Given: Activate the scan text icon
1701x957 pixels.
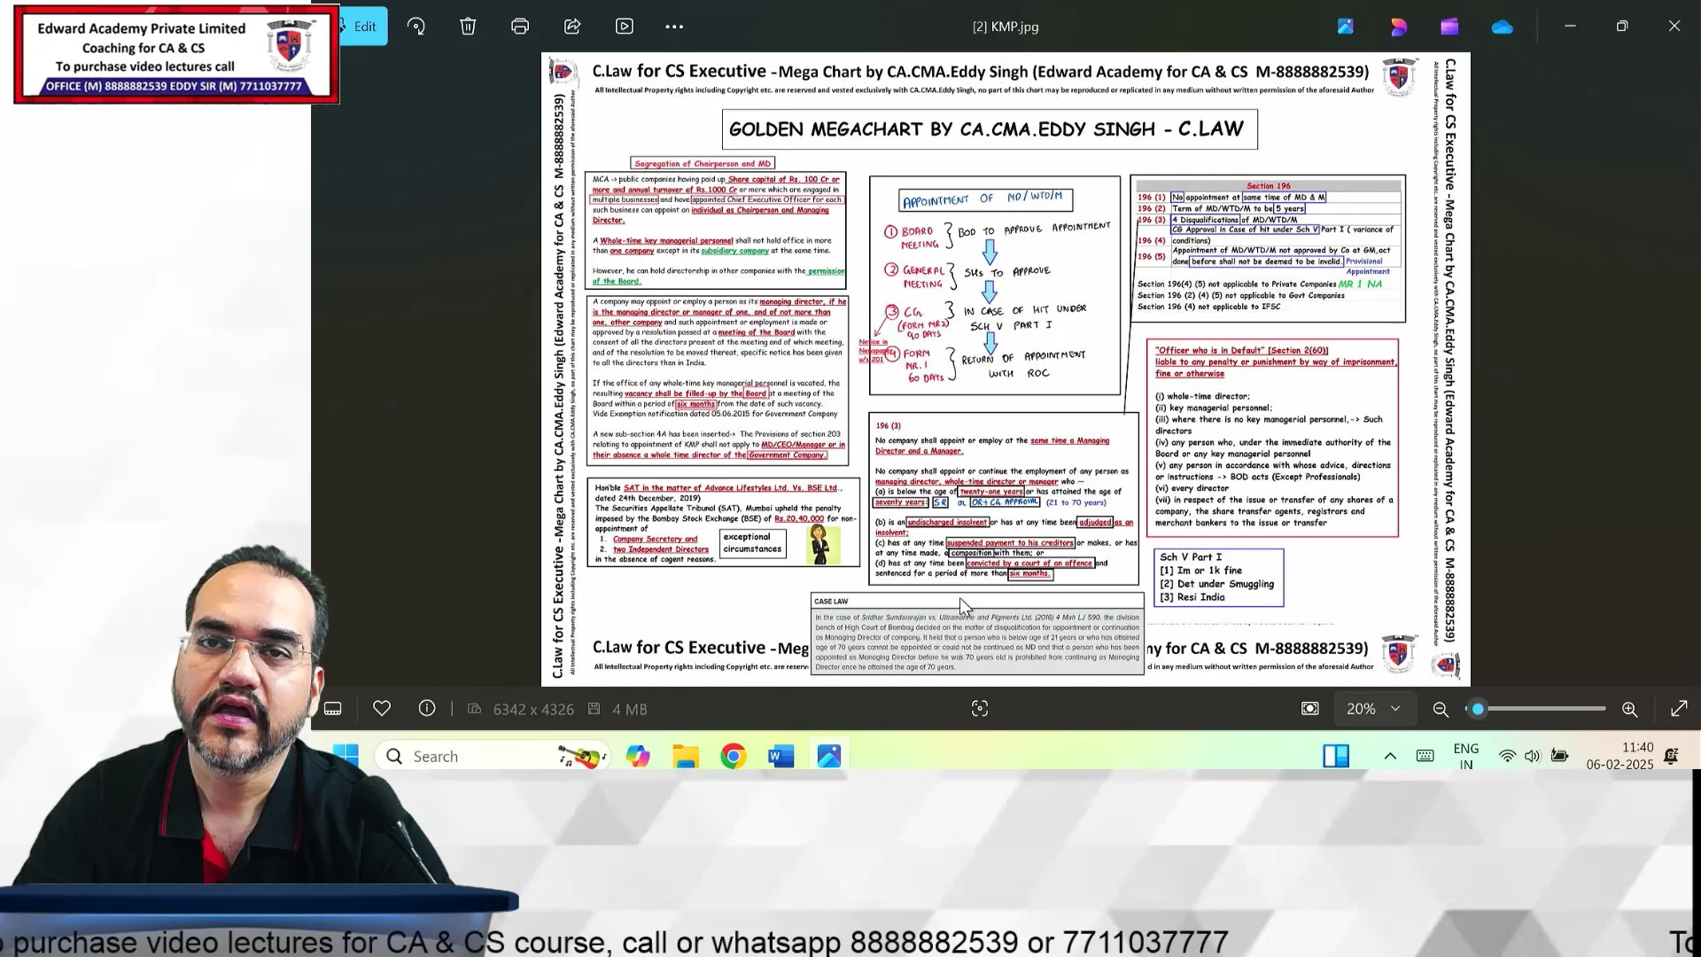Looking at the screenshot, I should (980, 709).
